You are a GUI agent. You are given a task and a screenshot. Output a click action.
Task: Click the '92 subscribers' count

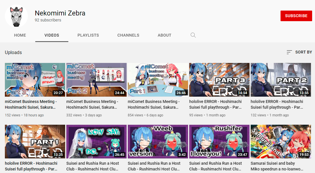(48, 20)
